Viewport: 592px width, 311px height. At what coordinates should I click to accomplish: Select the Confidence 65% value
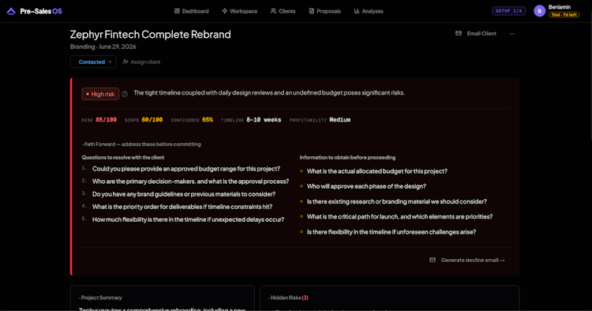192,120
